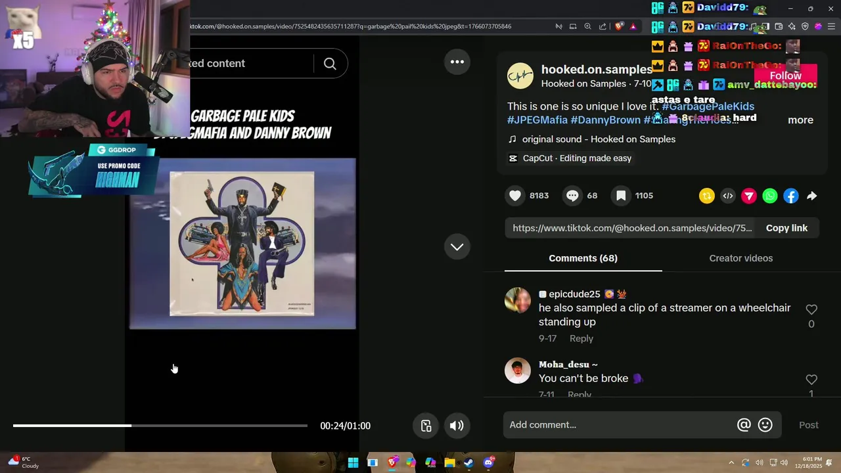Seek on the video progress bar
Screen dimensions: 841x473
click(160, 426)
